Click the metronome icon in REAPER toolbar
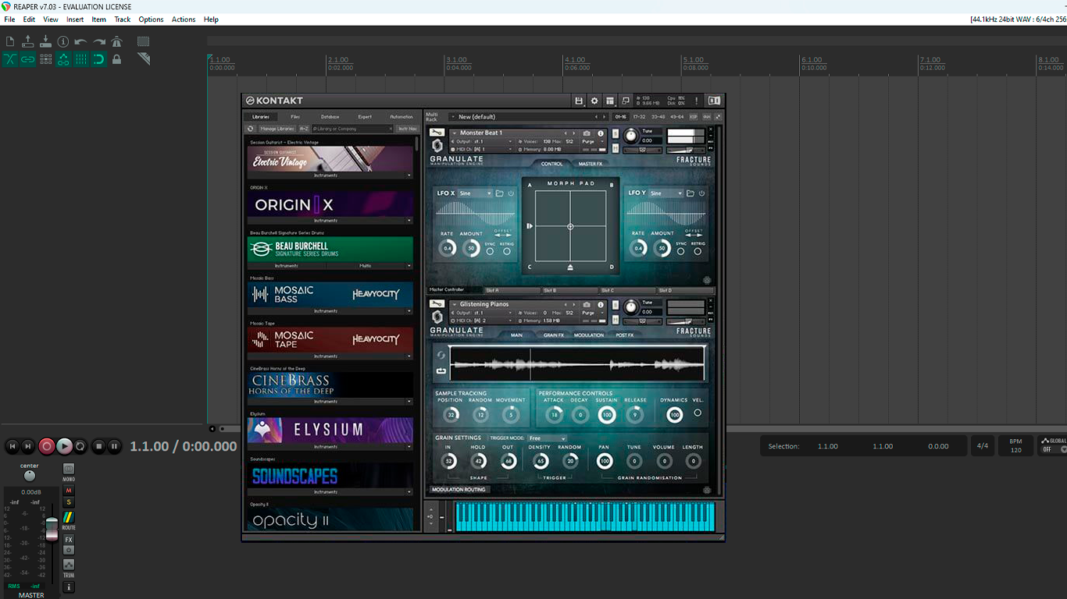 coord(116,41)
